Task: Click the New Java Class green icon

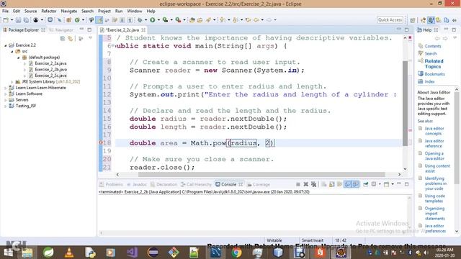Action: pos(77,20)
